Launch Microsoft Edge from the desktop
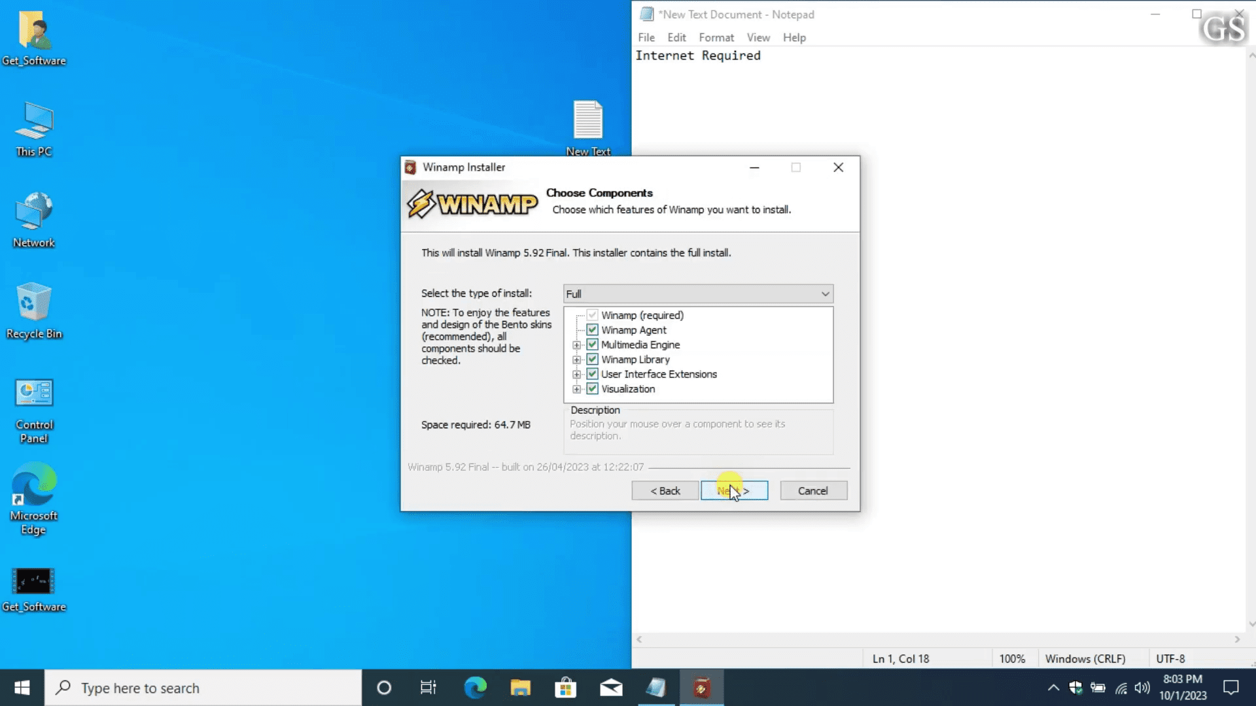 pos(34,498)
